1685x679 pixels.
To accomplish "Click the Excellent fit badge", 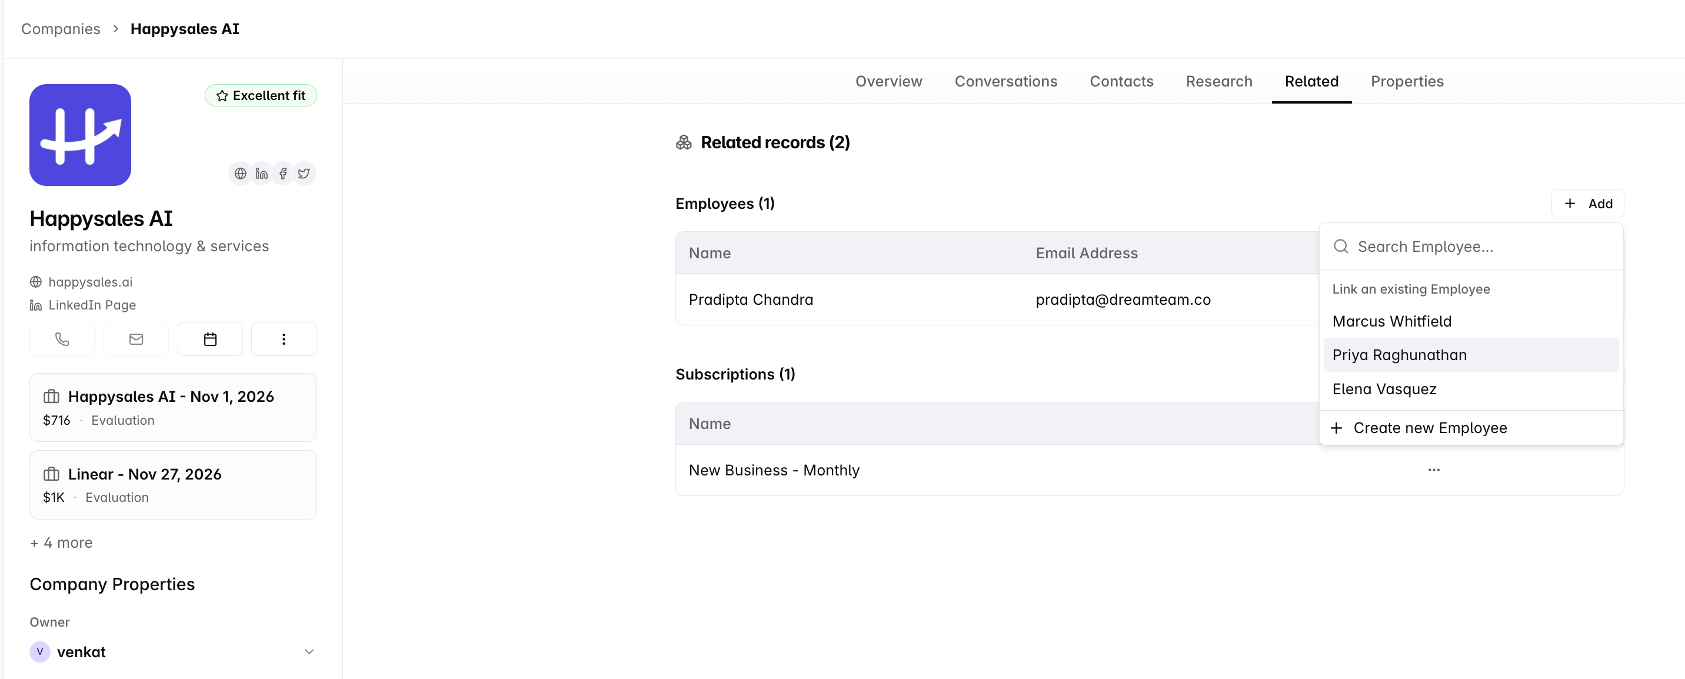I will (x=261, y=95).
